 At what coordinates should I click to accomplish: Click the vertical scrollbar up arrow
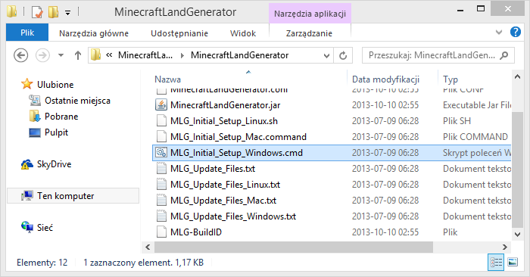point(517,77)
